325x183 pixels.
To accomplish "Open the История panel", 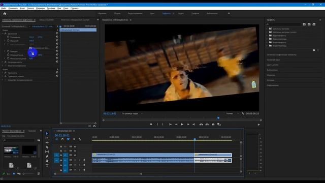I will coord(271,80).
